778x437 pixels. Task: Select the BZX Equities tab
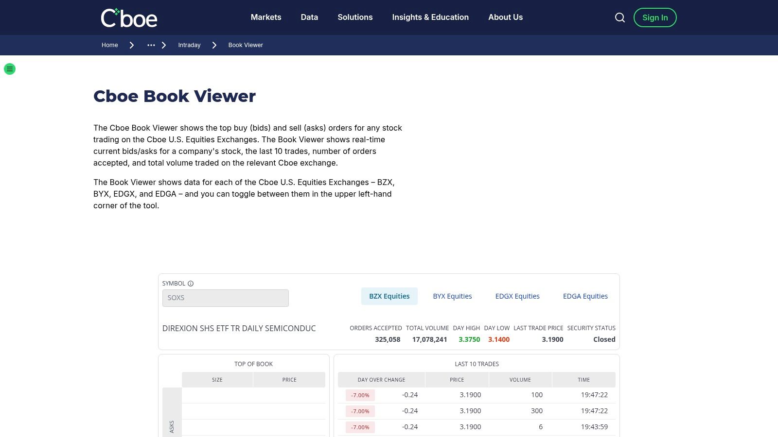(x=389, y=296)
